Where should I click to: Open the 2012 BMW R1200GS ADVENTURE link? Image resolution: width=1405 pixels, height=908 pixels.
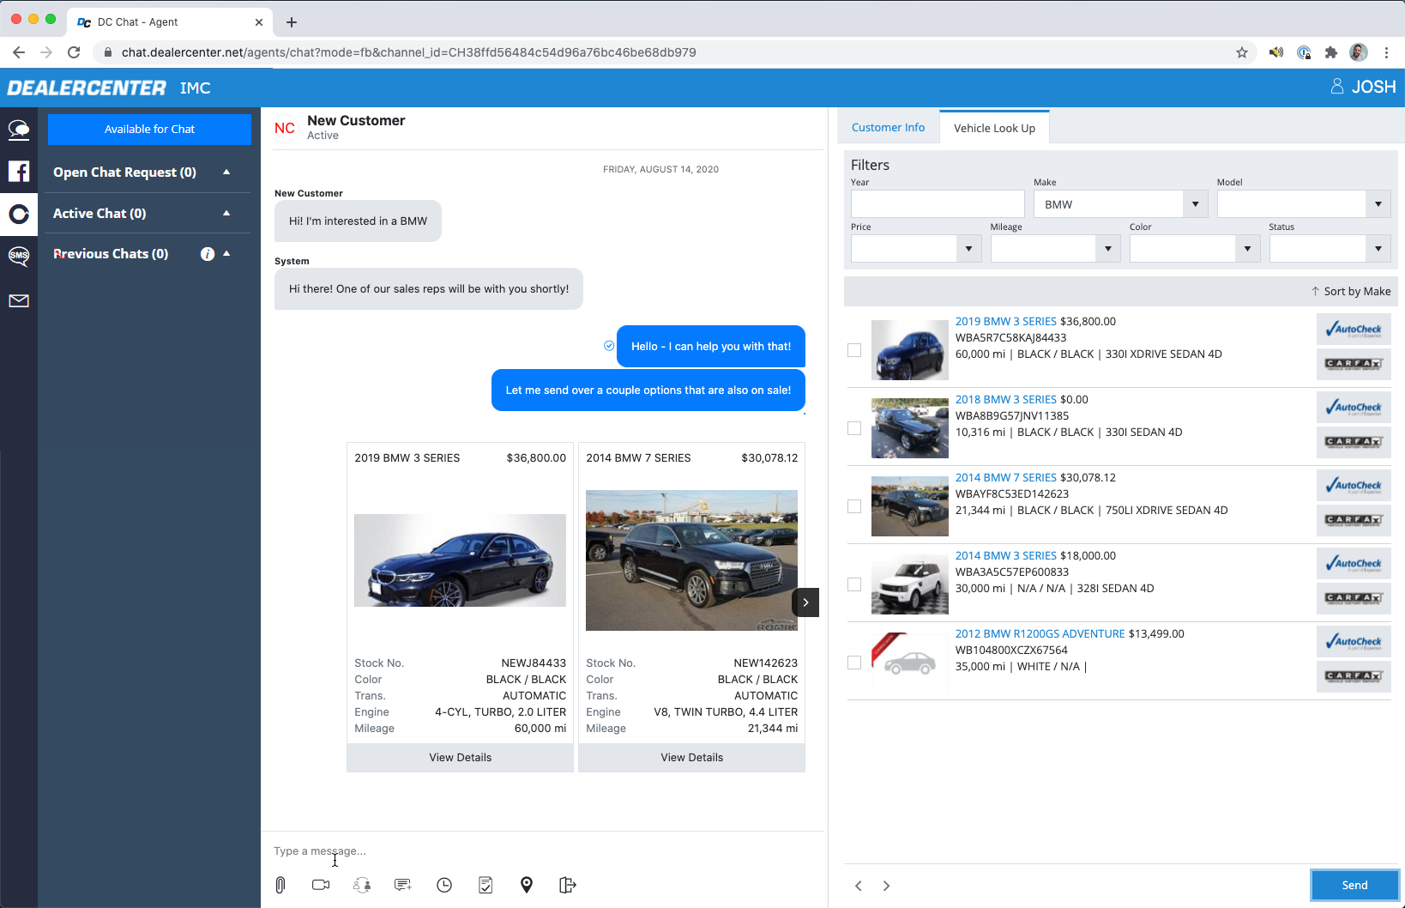1040,634
